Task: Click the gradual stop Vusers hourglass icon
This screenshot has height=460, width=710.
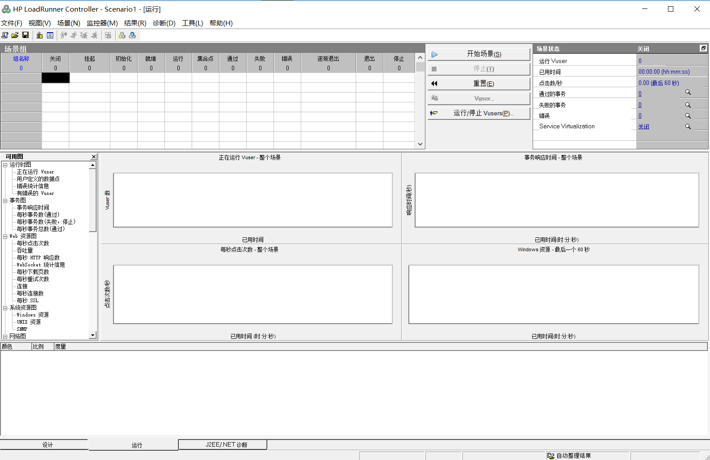Action: [84, 35]
